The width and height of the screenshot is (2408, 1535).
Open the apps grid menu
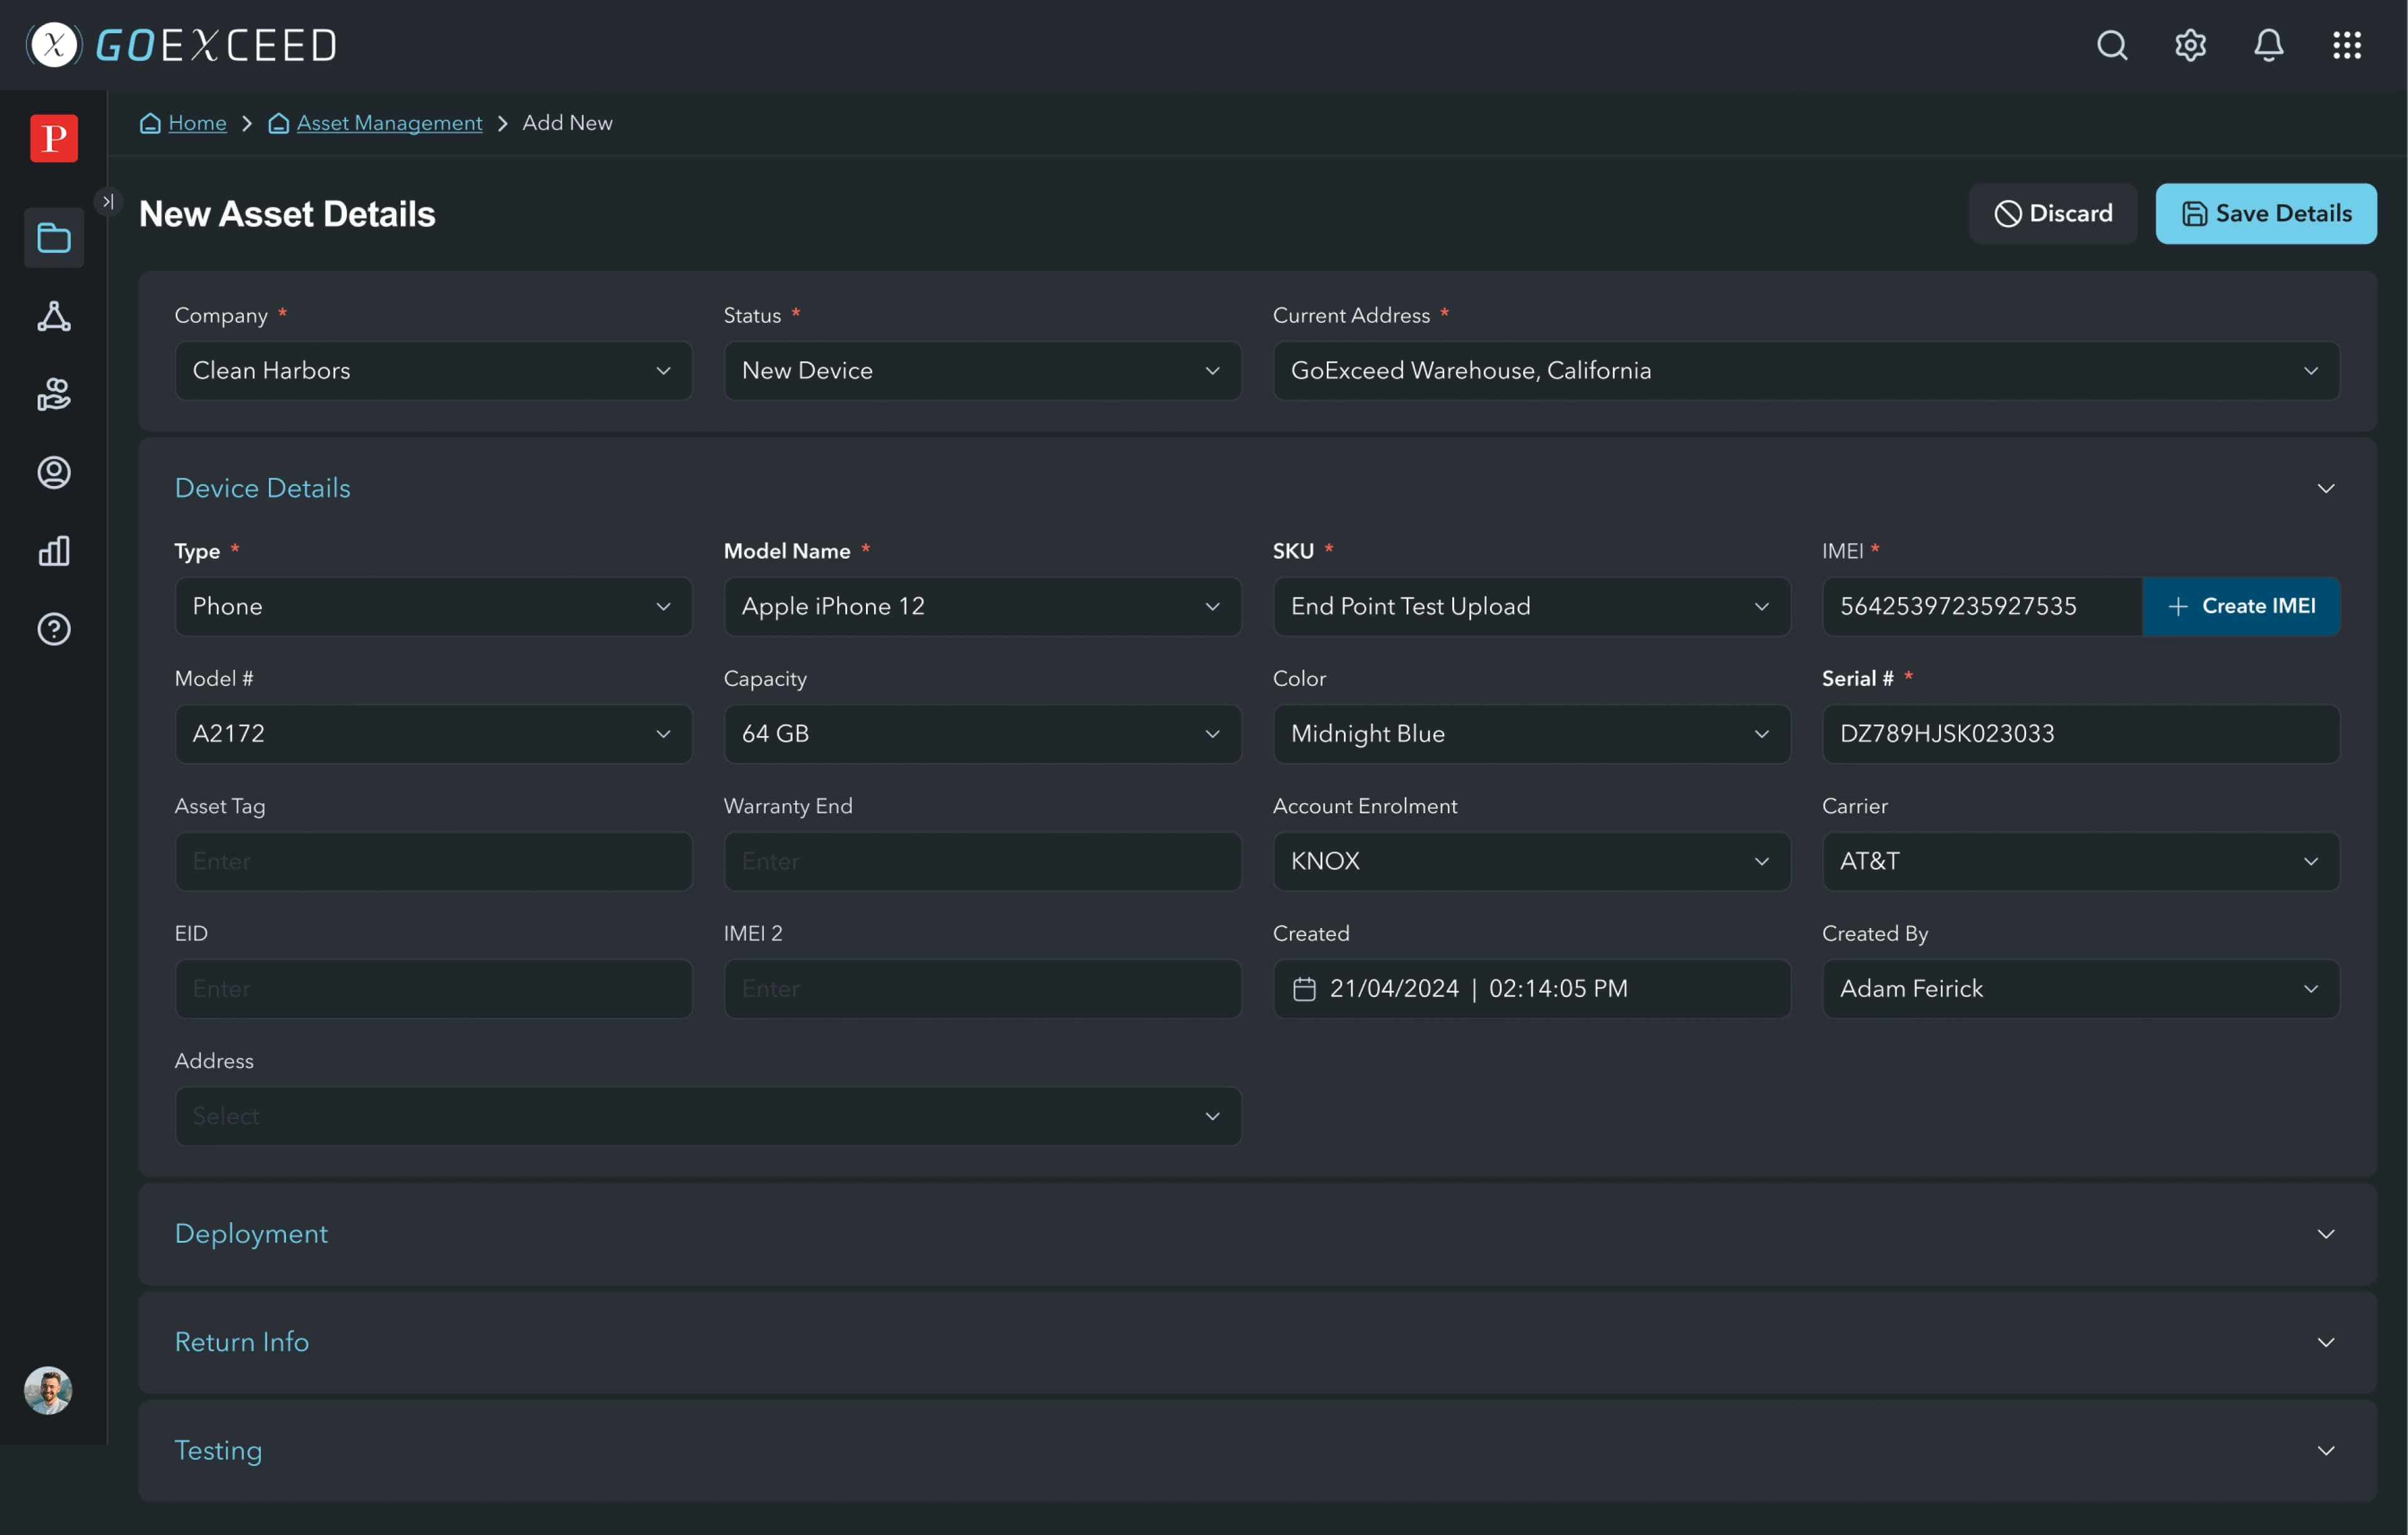click(2346, 45)
